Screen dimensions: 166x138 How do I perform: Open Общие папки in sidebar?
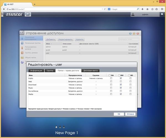pyautogui.click(x=31, y=57)
